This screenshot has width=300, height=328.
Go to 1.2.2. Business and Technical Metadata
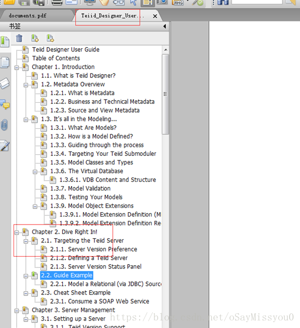(x=102, y=102)
